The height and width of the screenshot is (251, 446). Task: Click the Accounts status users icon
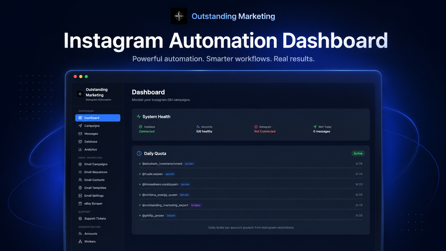pos(198,127)
